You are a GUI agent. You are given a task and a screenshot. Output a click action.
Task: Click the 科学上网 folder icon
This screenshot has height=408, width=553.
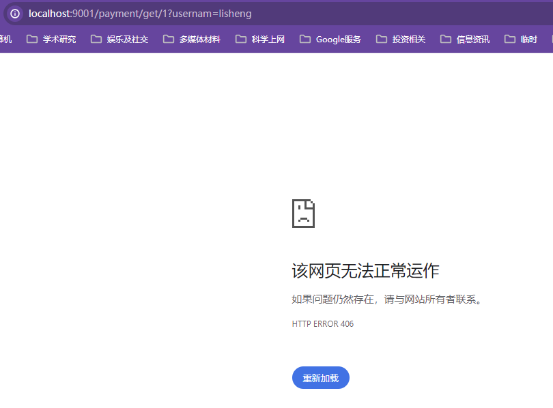pos(240,39)
